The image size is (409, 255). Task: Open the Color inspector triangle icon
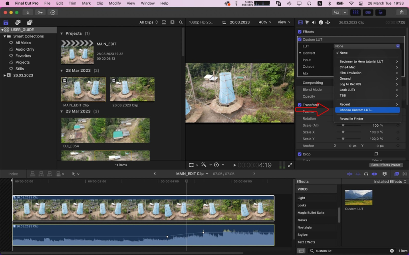tap(307, 22)
